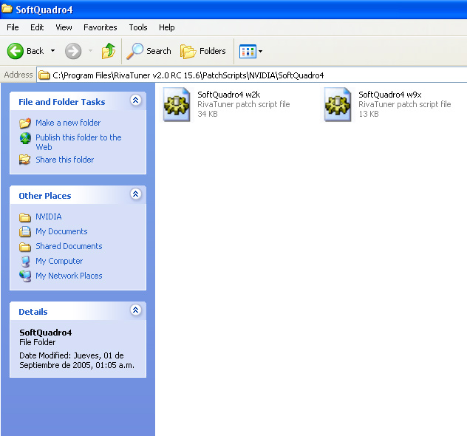
Task: Click the title bar folder icon
Action: 7,9
